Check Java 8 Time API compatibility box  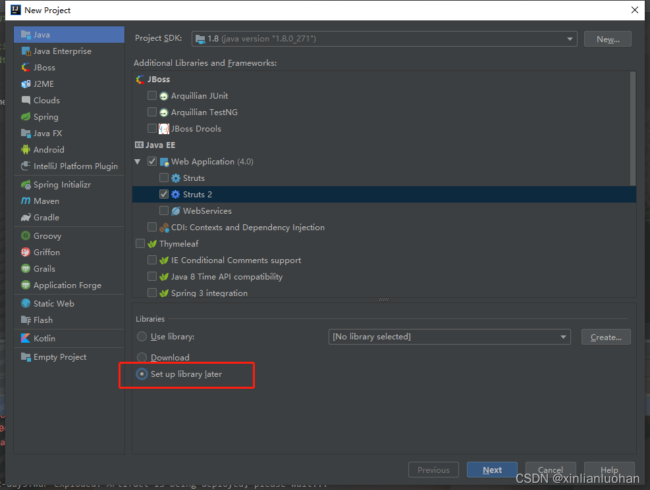tap(152, 276)
